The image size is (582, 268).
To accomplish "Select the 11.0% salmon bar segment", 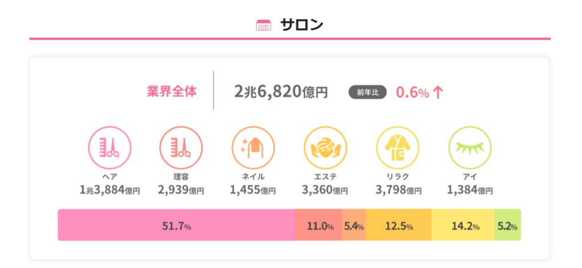I will pos(319,225).
